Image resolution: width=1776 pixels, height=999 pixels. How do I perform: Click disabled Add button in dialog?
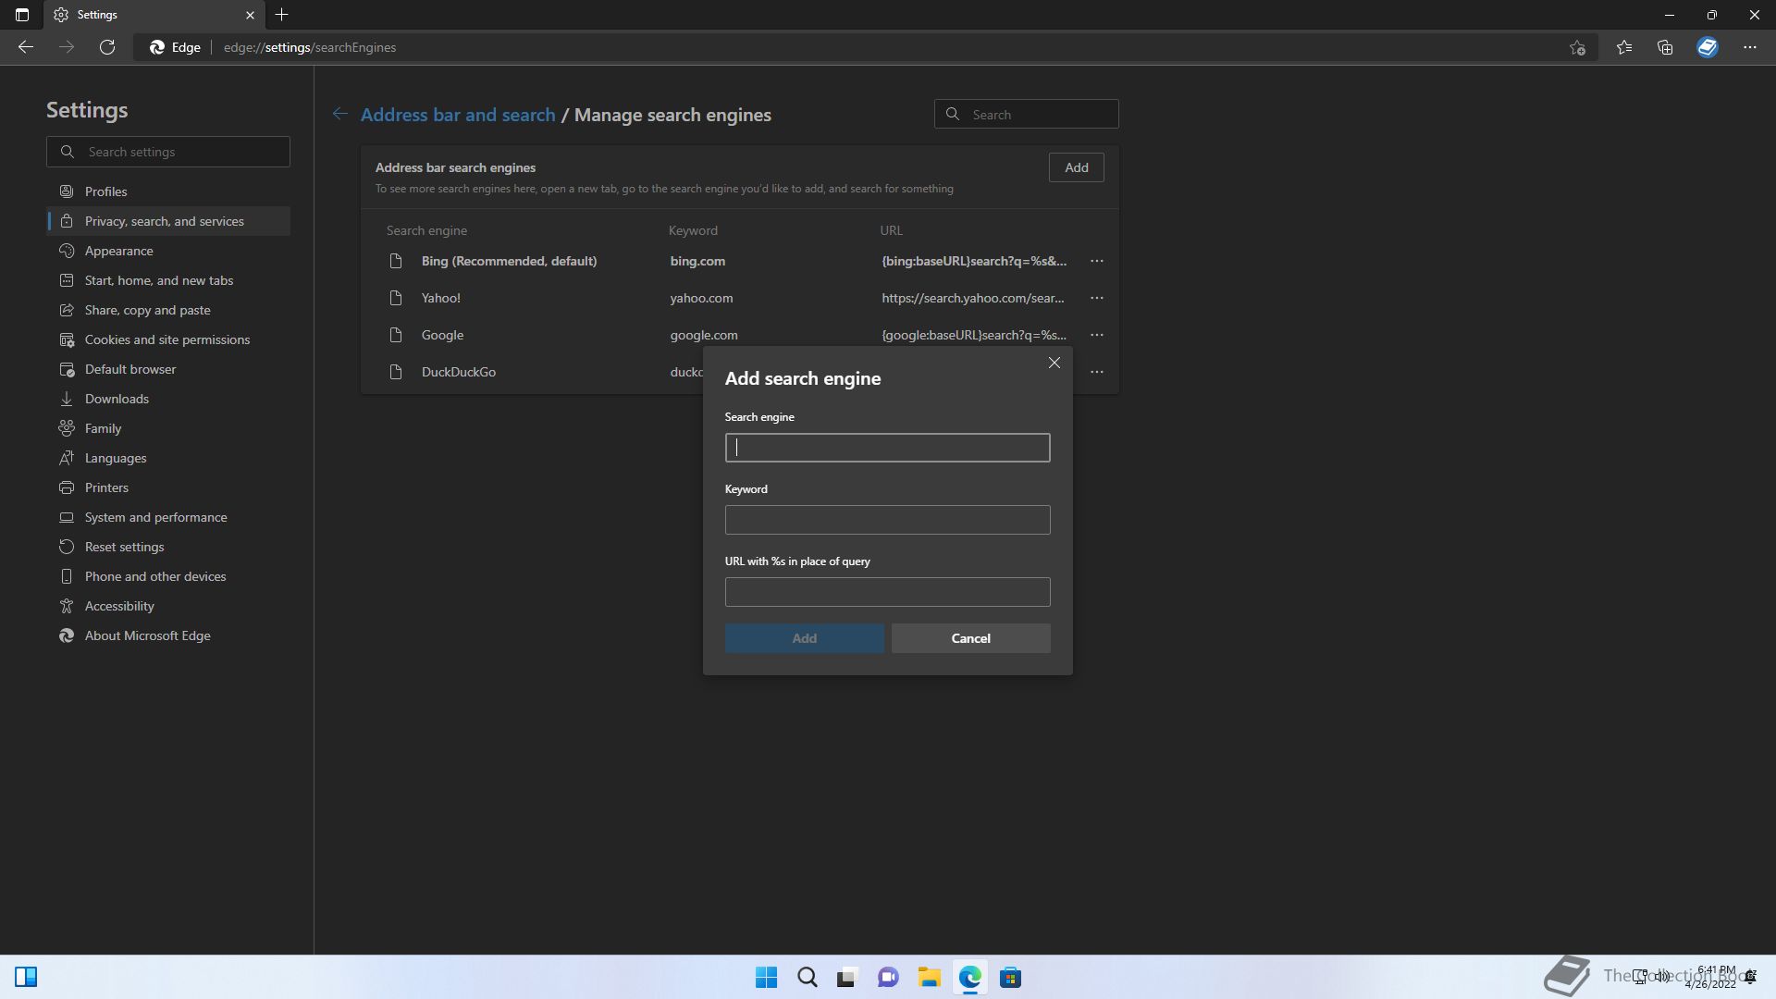[804, 638]
